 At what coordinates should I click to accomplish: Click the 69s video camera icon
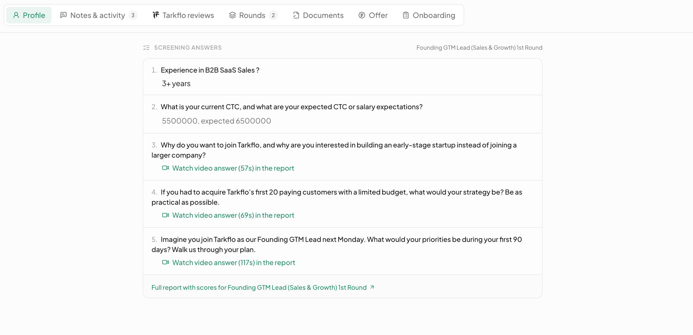coord(166,215)
